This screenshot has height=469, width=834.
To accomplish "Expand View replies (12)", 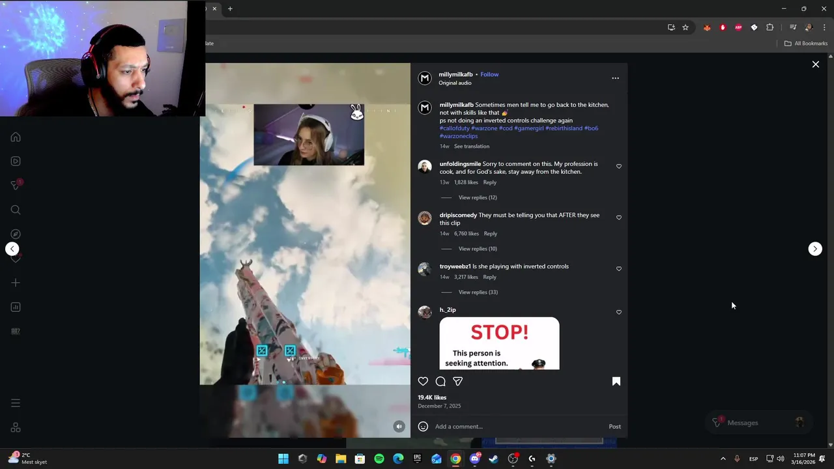I will [x=478, y=197].
